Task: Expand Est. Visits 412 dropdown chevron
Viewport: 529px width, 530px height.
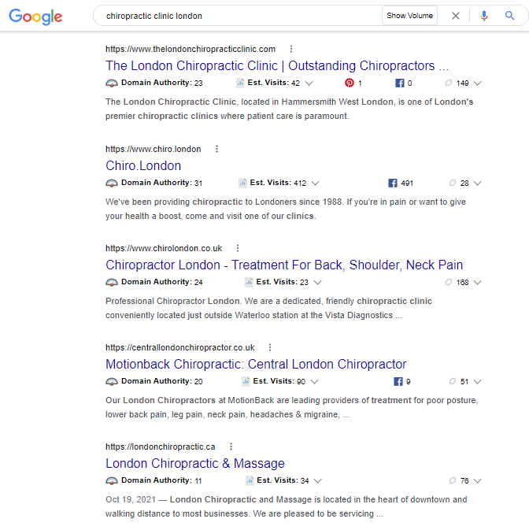Action: (x=315, y=183)
